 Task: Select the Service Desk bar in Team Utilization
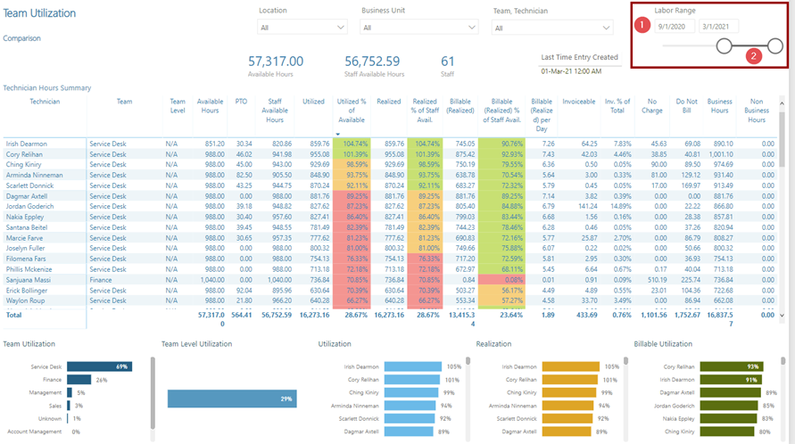[99, 366]
